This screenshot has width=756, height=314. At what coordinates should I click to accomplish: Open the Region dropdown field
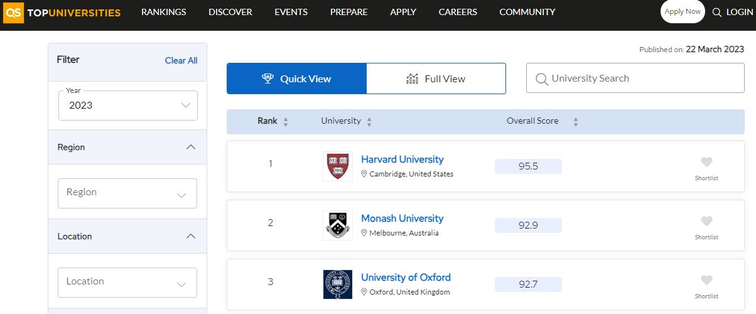tap(127, 193)
